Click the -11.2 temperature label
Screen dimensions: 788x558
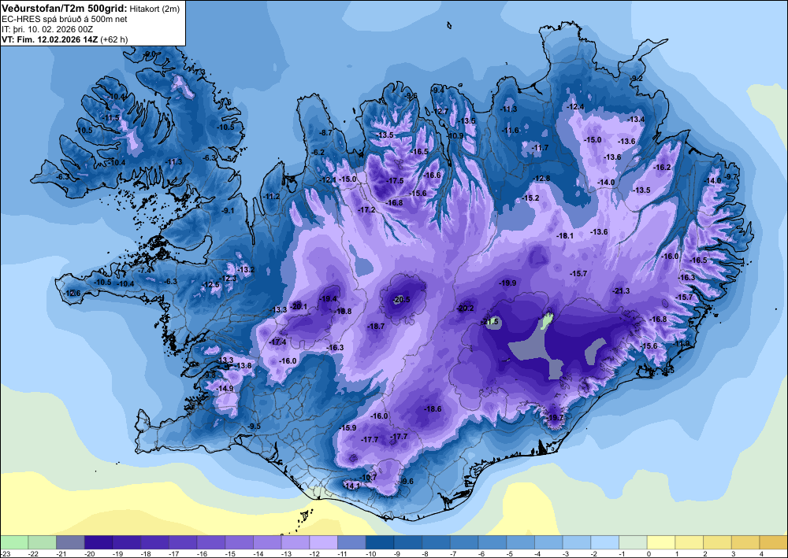(x=272, y=196)
